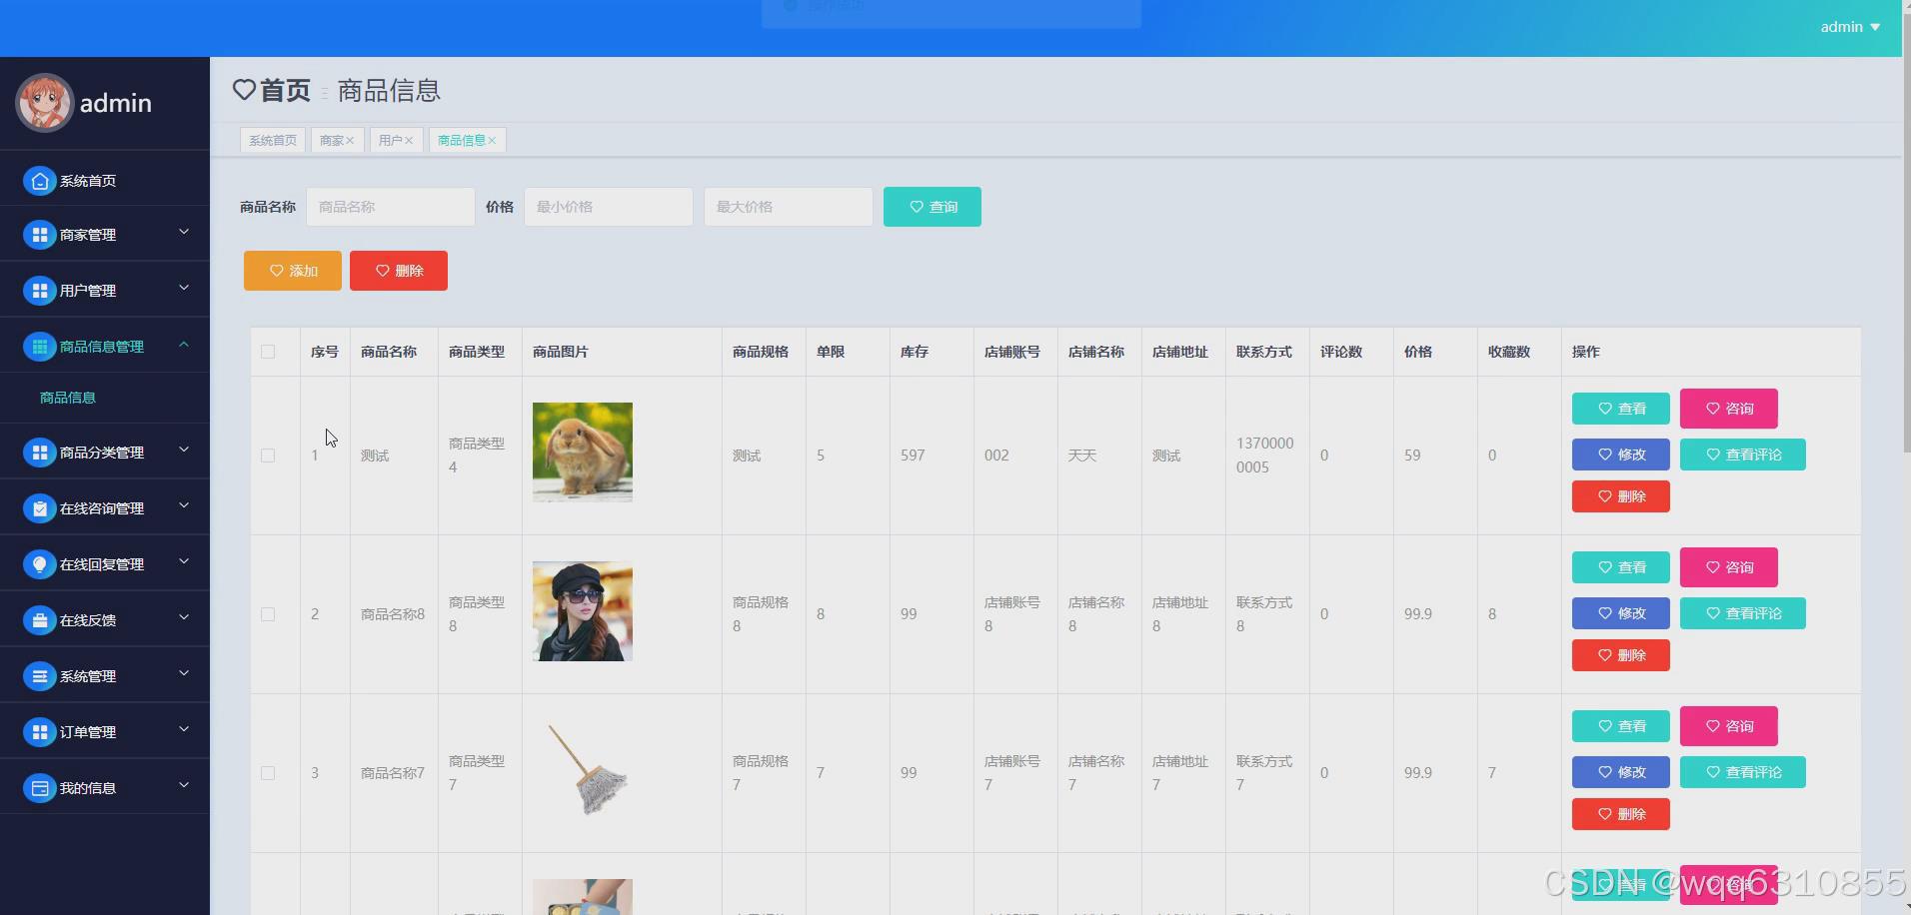
Task: Select the 在线回复管理 globe icon
Action: click(40, 563)
